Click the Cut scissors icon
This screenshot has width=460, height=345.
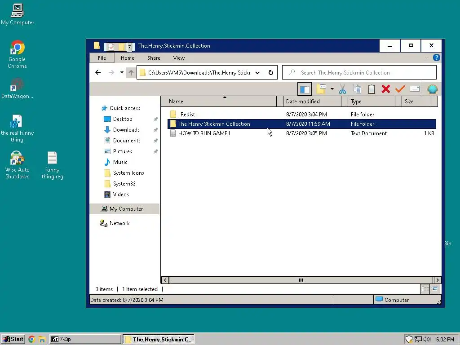click(342, 89)
